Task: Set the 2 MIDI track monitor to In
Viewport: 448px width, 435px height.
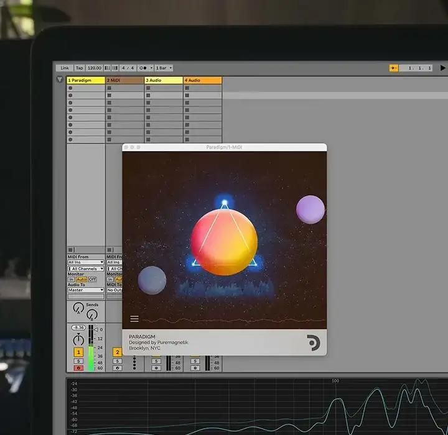Action: [110, 280]
